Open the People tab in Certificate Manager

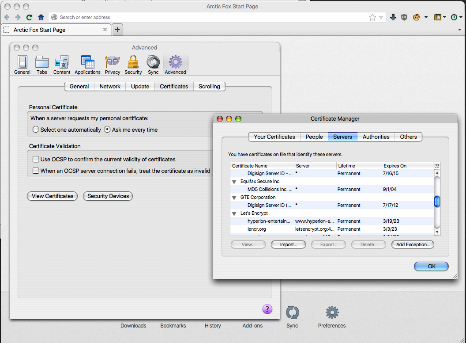[314, 137]
